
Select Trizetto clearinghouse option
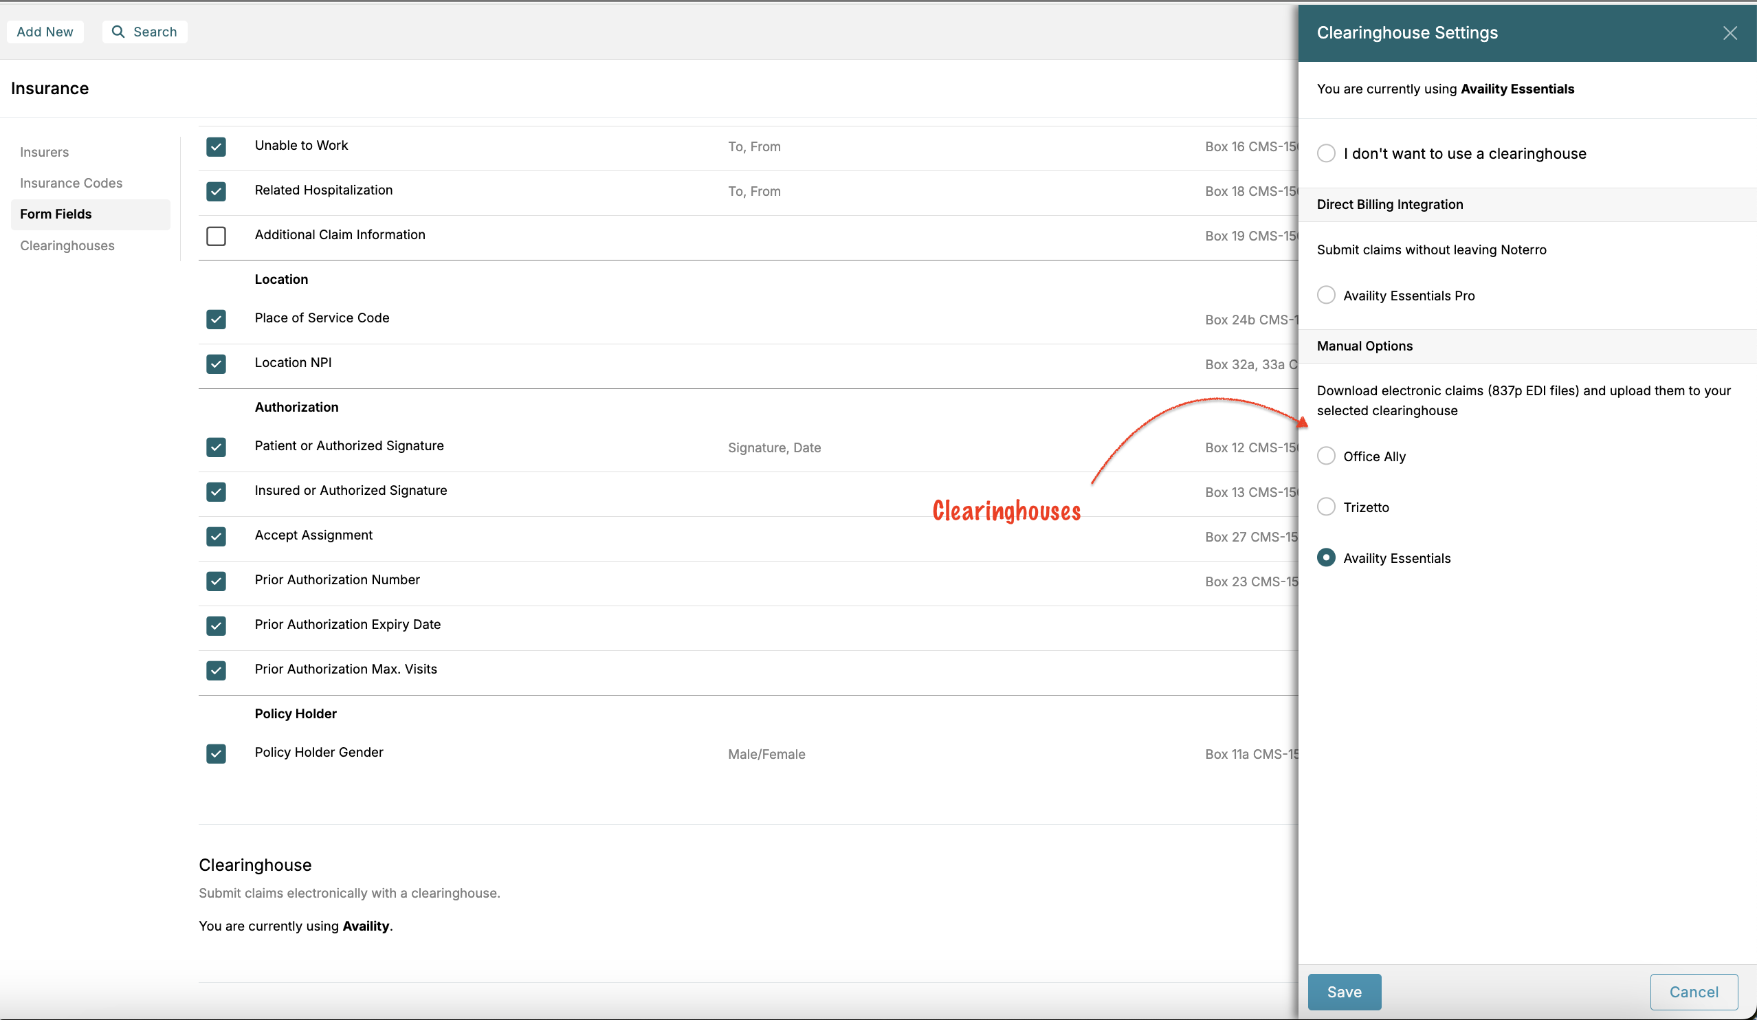1326,507
